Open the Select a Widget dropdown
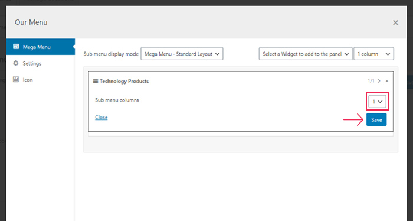 306,54
